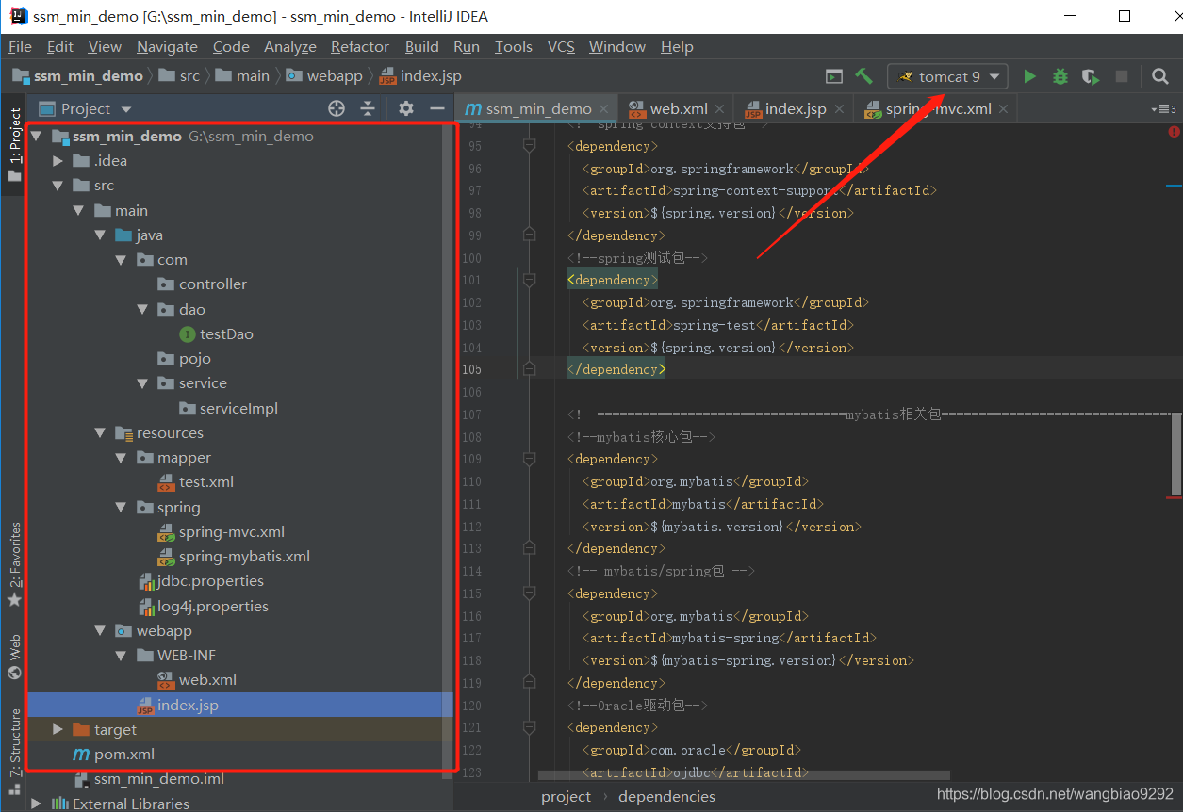Open tomcat 9 run configuration dropdown
This screenshot has height=812, width=1183.
947,76
